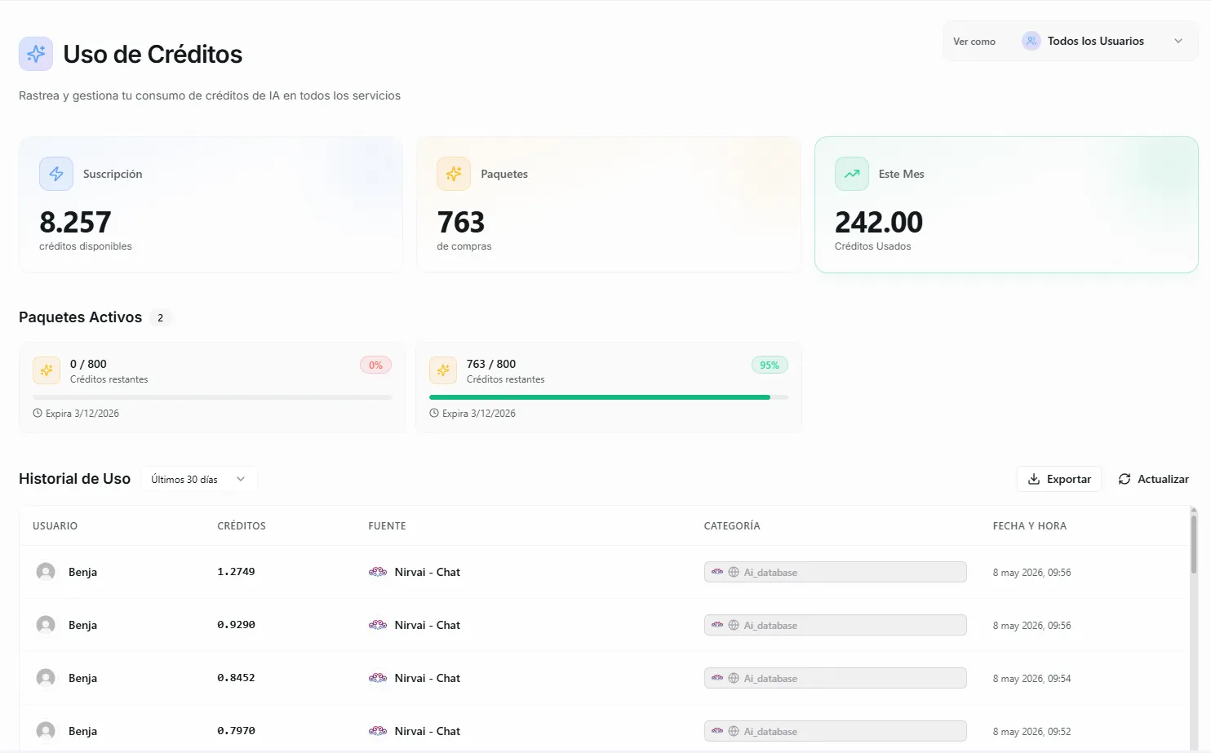This screenshot has width=1211, height=753.
Task: Click the credits value 0.7970
Action: [236, 731]
